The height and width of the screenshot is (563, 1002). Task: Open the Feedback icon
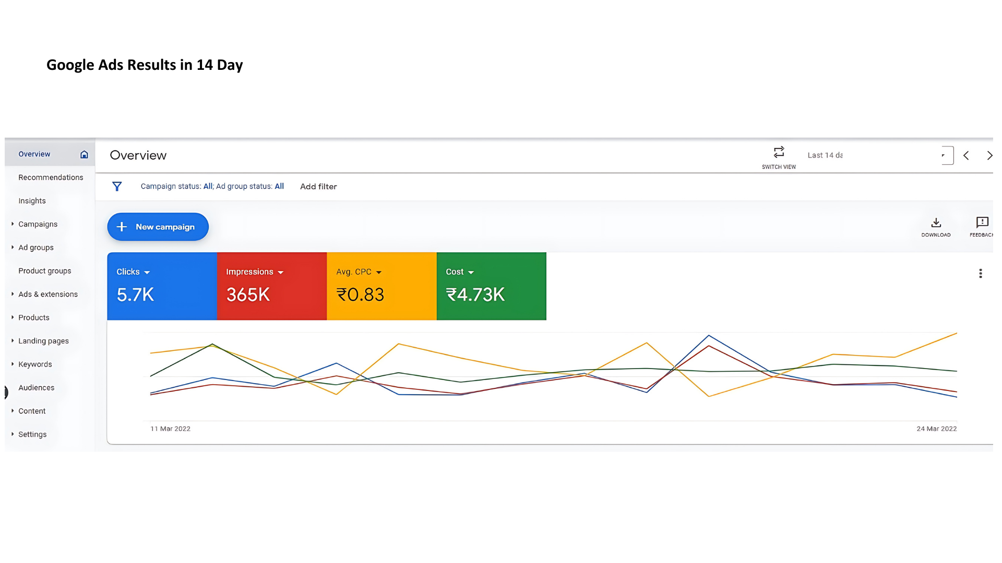982,223
